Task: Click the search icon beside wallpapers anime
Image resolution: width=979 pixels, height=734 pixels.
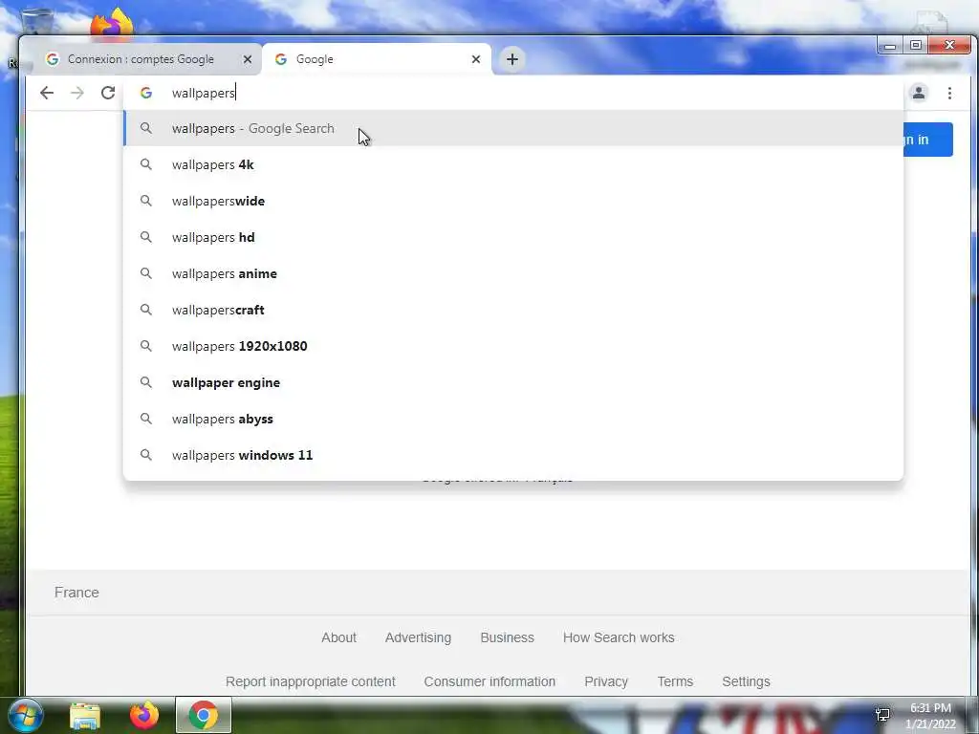Action: [146, 273]
